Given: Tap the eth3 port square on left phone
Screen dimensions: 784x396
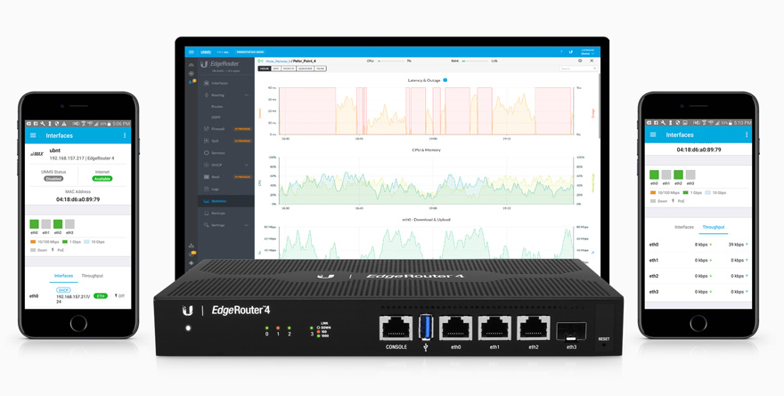Looking at the screenshot, I should (x=70, y=224).
